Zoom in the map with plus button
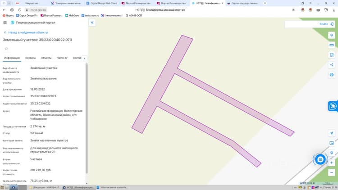The image size is (338, 190). tap(332, 163)
